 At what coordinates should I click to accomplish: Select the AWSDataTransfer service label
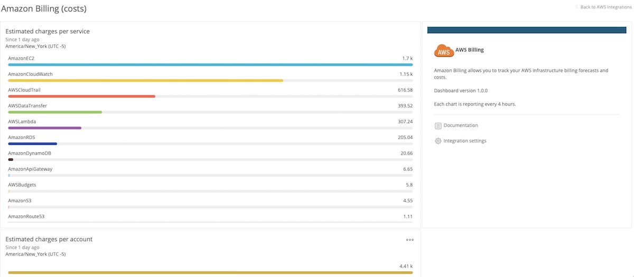27,106
